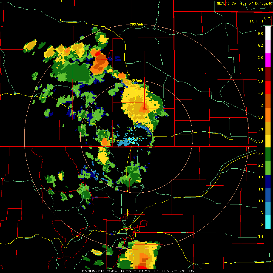
Task: Click the '20:15' timestamp
Action: tap(188, 271)
